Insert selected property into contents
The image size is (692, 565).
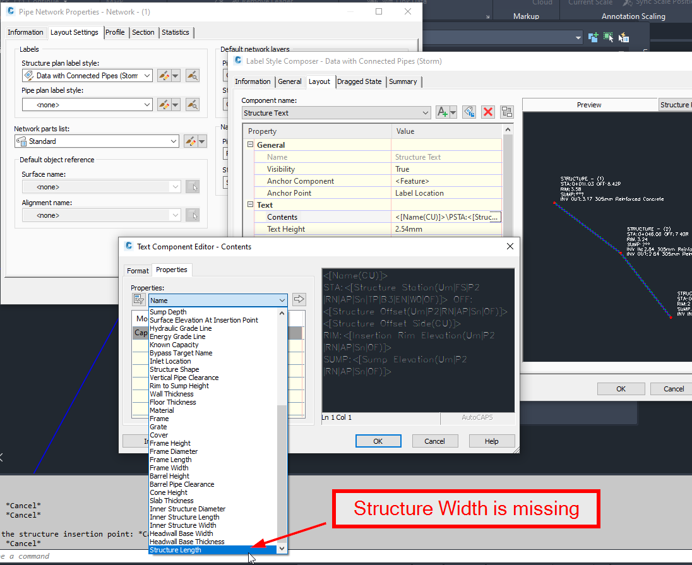[x=299, y=299]
